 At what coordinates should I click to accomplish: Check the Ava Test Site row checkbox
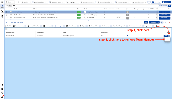tap(7, 15)
